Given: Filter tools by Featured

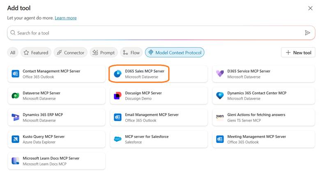Looking at the screenshot, I should pyautogui.click(x=36, y=53).
